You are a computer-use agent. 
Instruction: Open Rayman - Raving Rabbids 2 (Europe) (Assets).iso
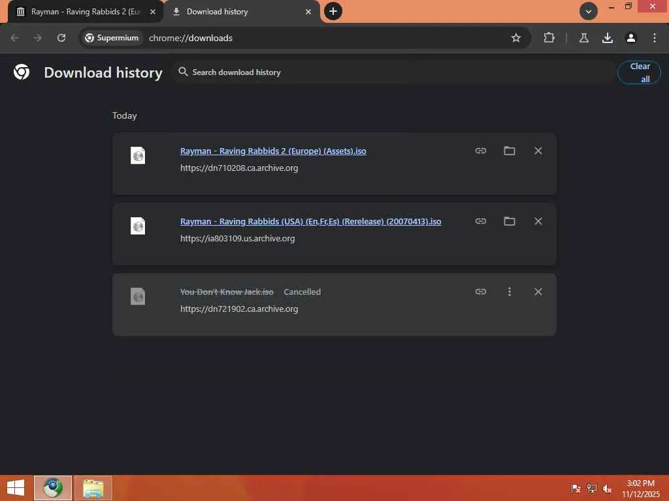coord(273,151)
